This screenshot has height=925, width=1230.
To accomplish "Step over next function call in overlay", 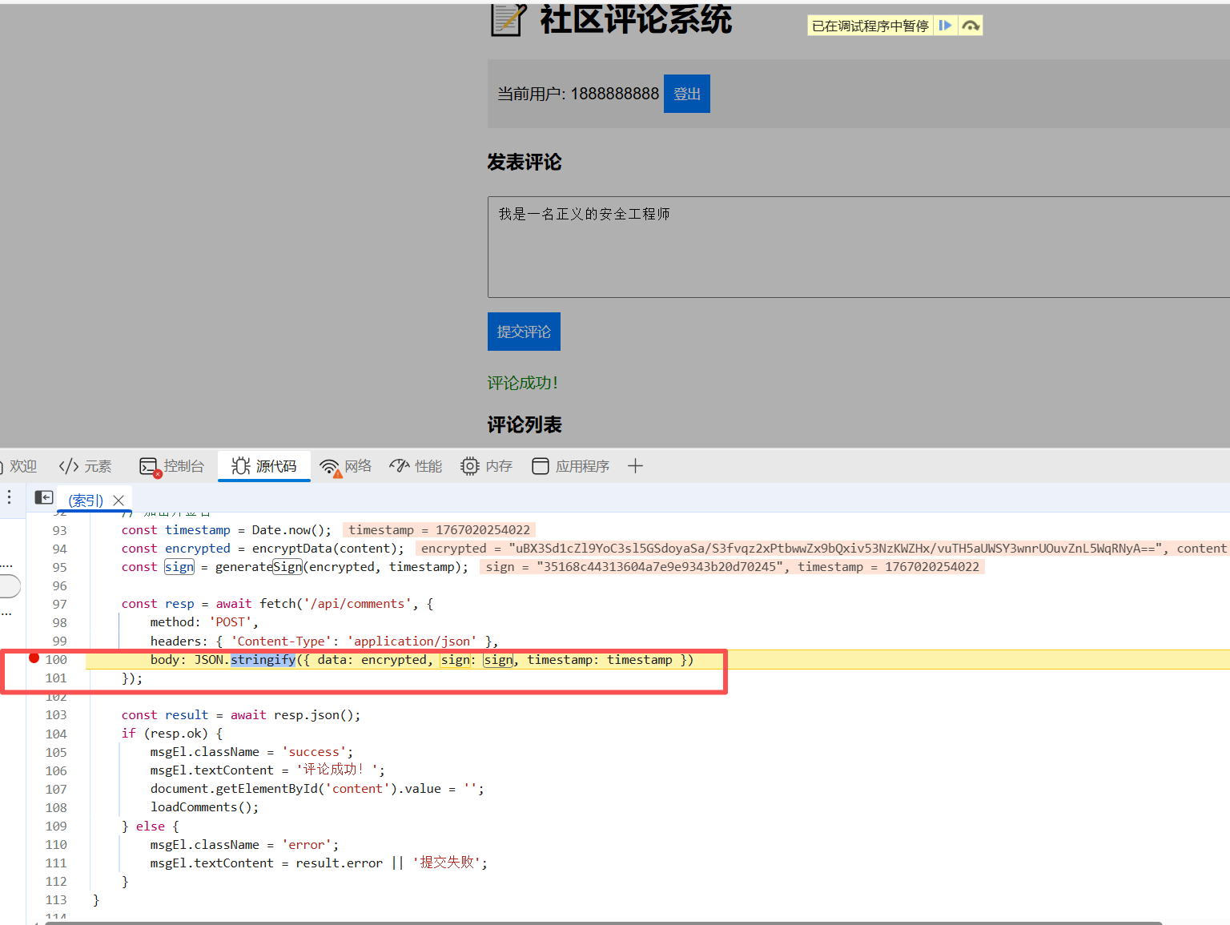I will click(x=971, y=26).
